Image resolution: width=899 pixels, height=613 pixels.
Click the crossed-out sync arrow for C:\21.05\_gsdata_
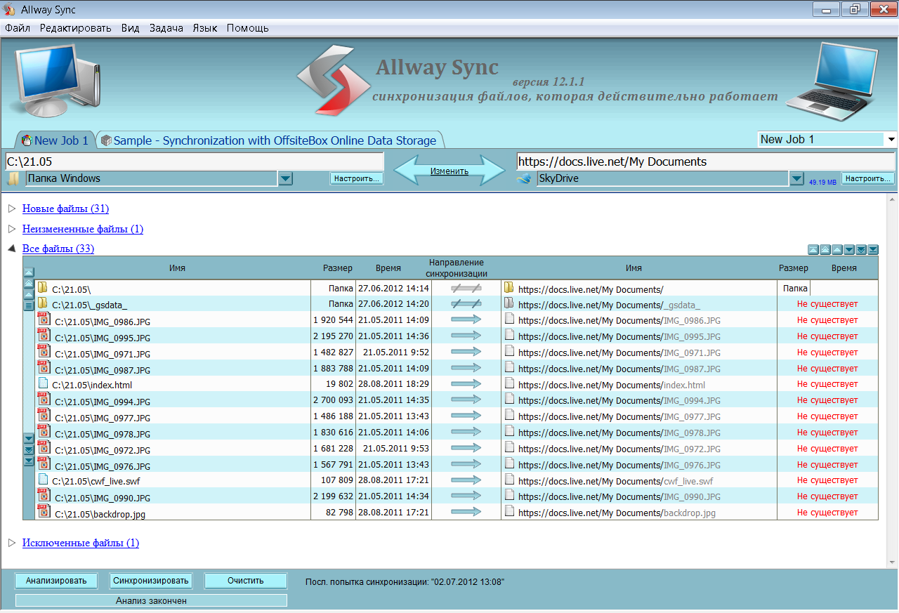[466, 303]
